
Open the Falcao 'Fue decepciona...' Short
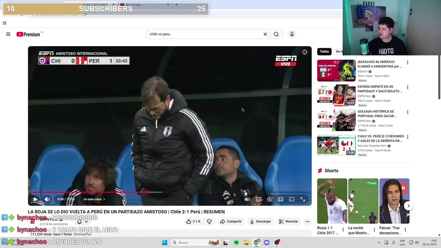click(394, 201)
